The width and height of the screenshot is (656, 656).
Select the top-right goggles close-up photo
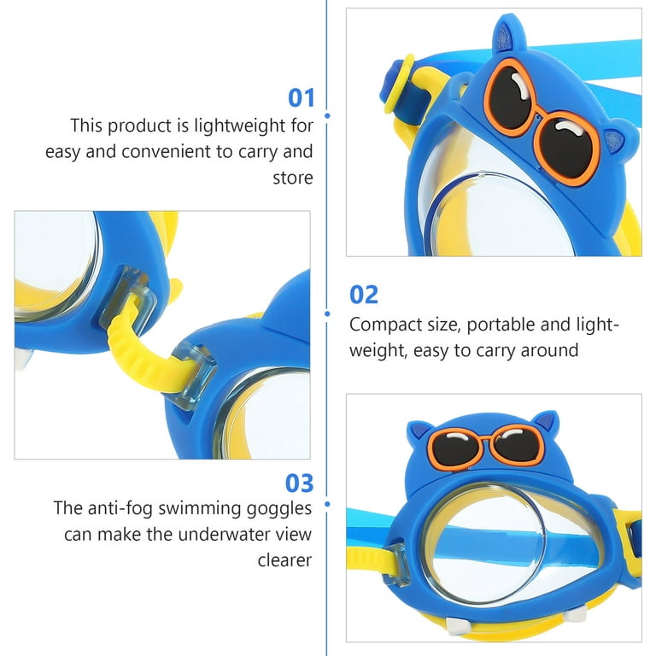pos(494,132)
